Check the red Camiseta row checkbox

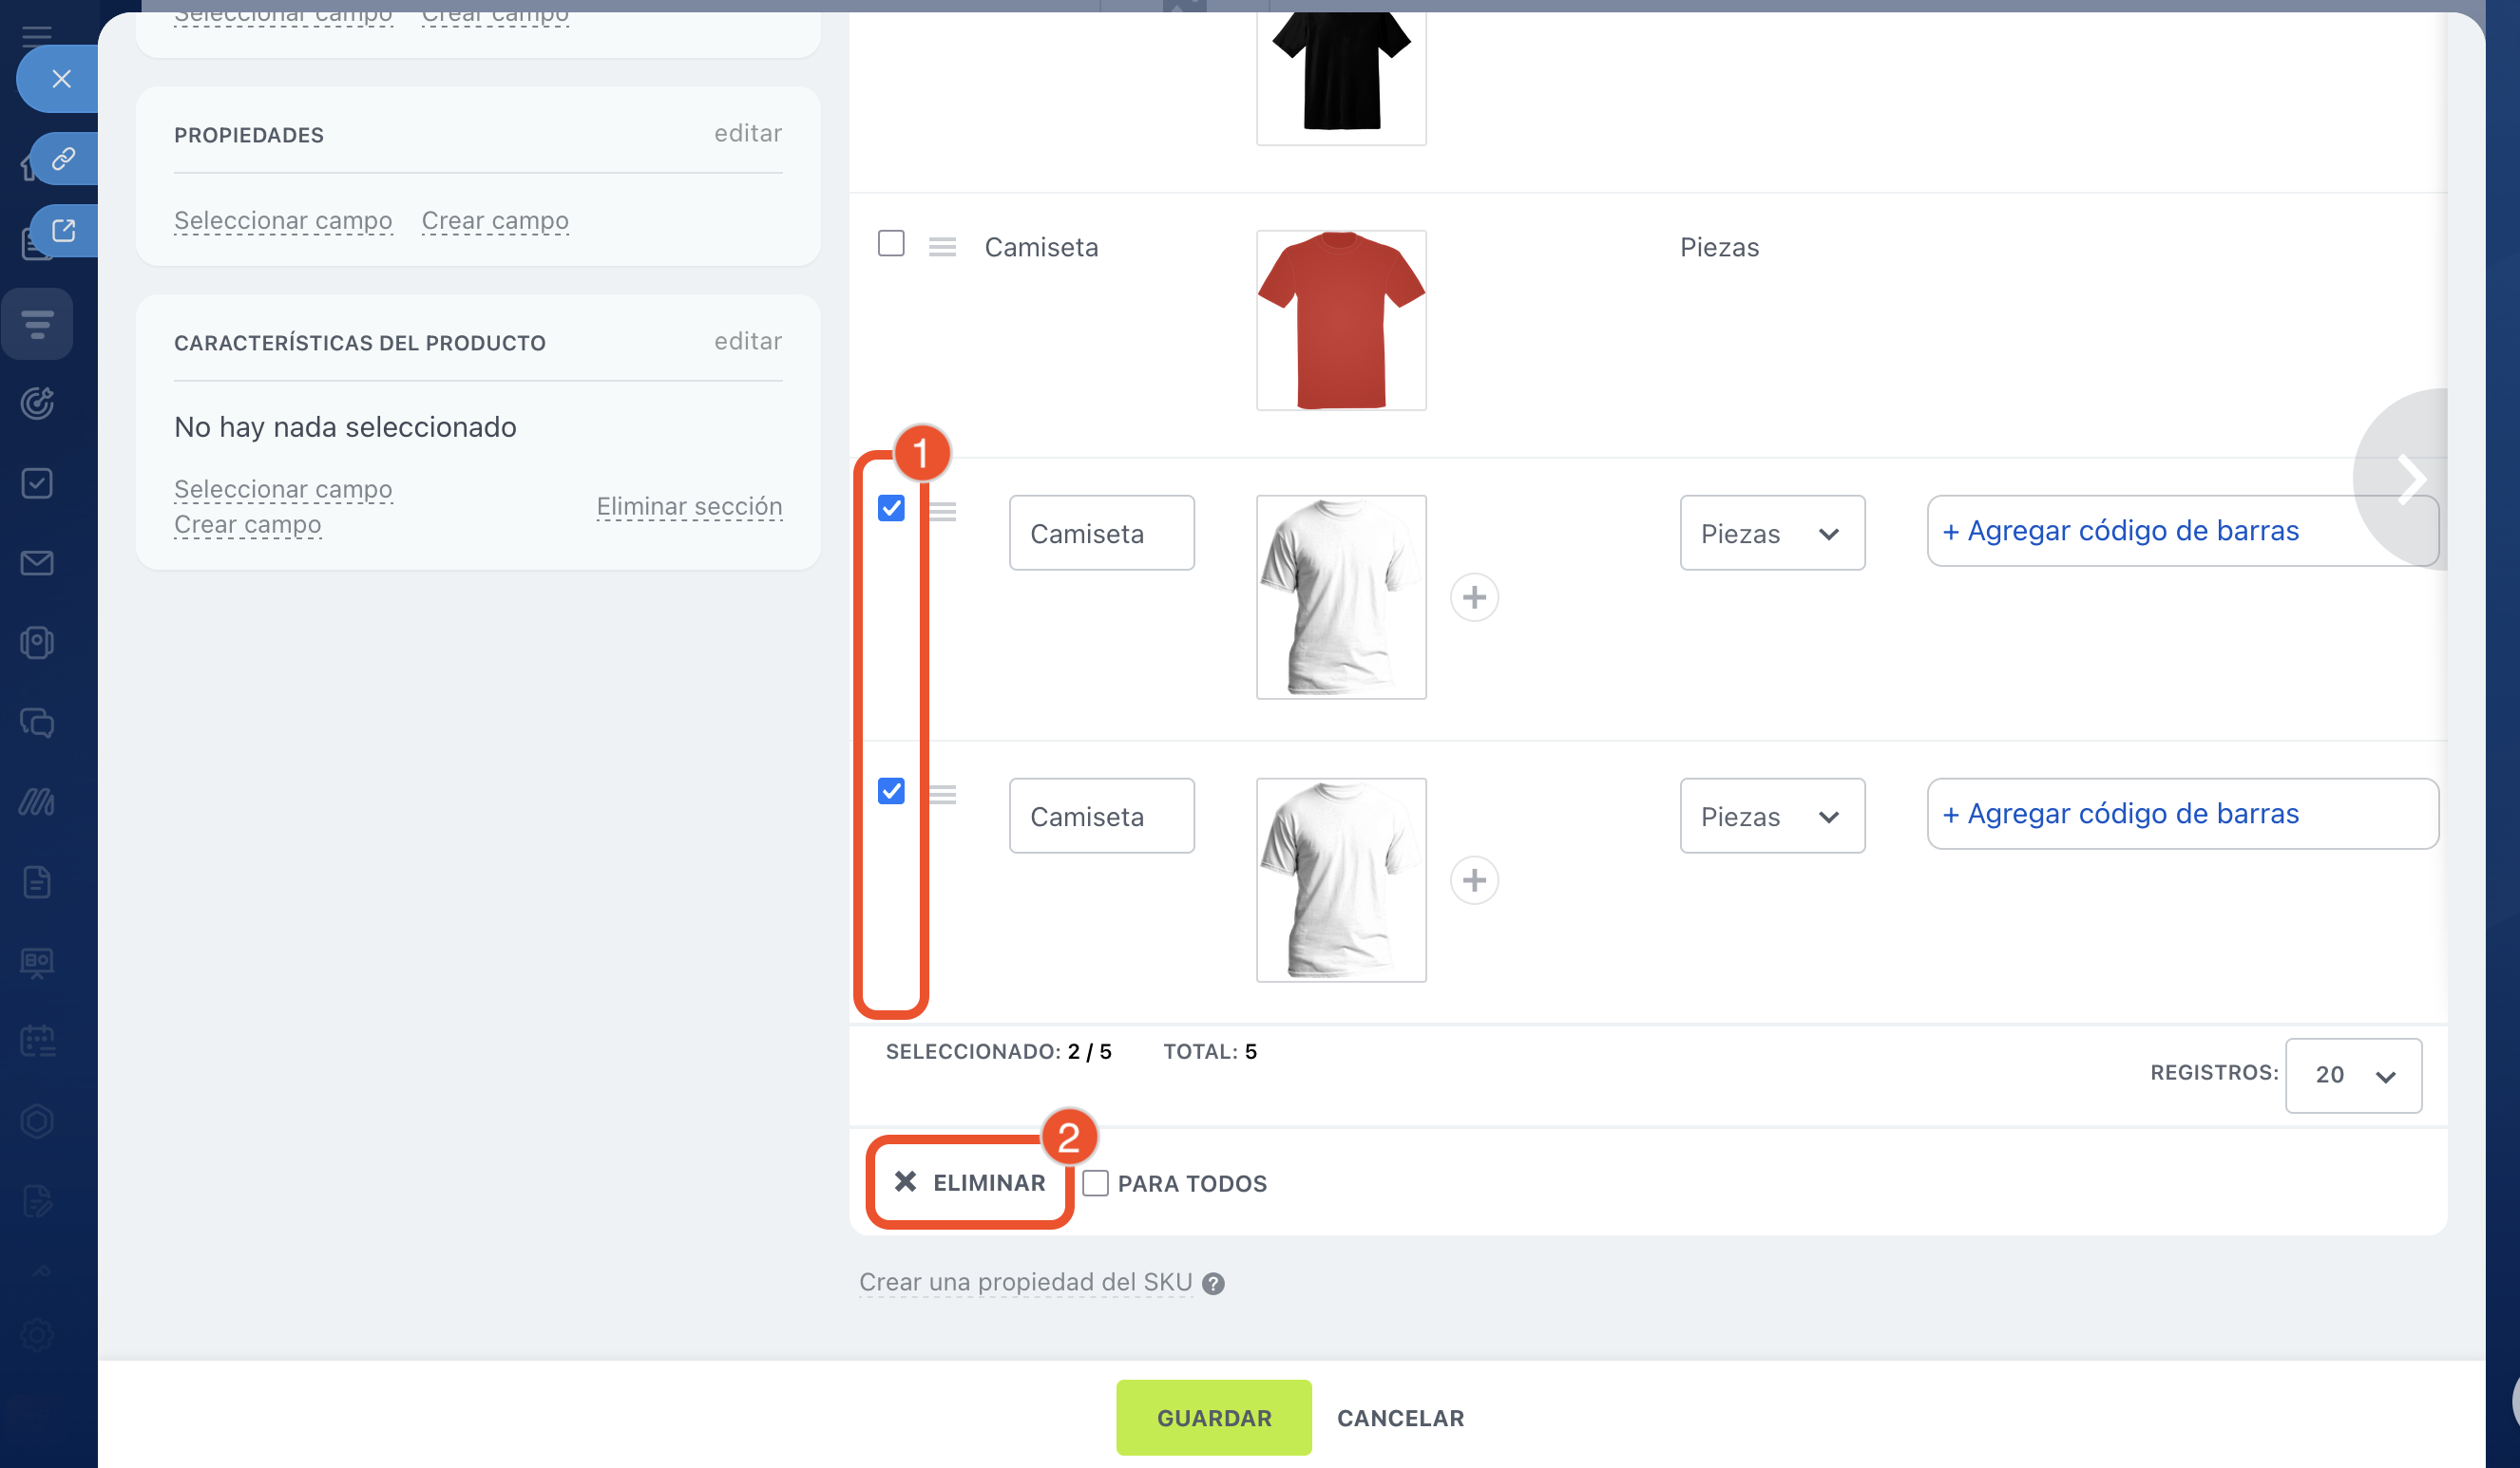click(891, 244)
